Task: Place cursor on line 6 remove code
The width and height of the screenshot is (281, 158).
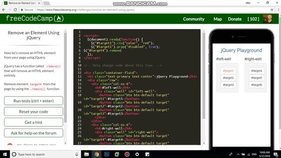Action: pos(102,50)
